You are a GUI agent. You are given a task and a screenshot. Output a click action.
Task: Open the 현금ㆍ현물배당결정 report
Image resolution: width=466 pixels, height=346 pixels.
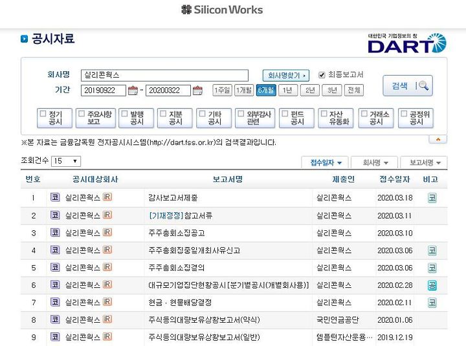click(x=180, y=303)
